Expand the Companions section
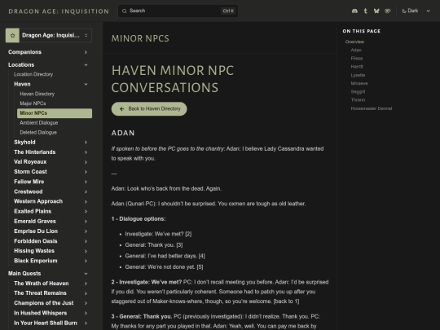Image resolution: width=440 pixels, height=330 pixels. coord(86,52)
